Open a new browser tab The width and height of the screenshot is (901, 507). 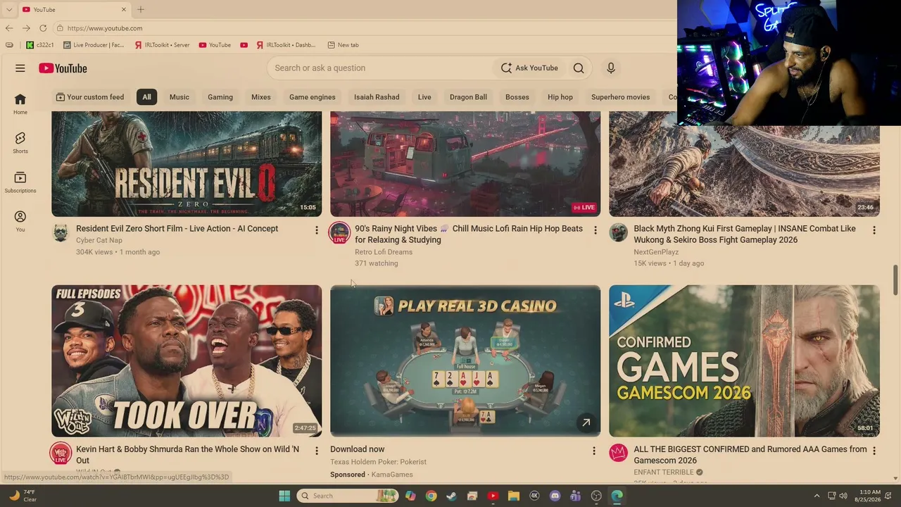[141, 9]
